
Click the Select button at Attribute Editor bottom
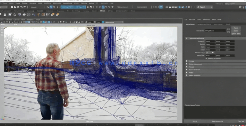(195, 121)
